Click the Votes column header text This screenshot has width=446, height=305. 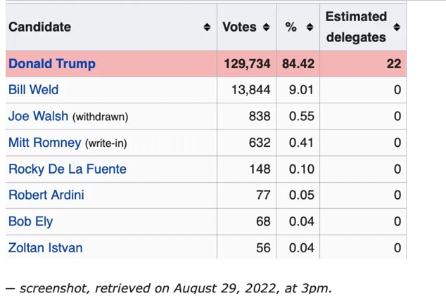coord(239,27)
